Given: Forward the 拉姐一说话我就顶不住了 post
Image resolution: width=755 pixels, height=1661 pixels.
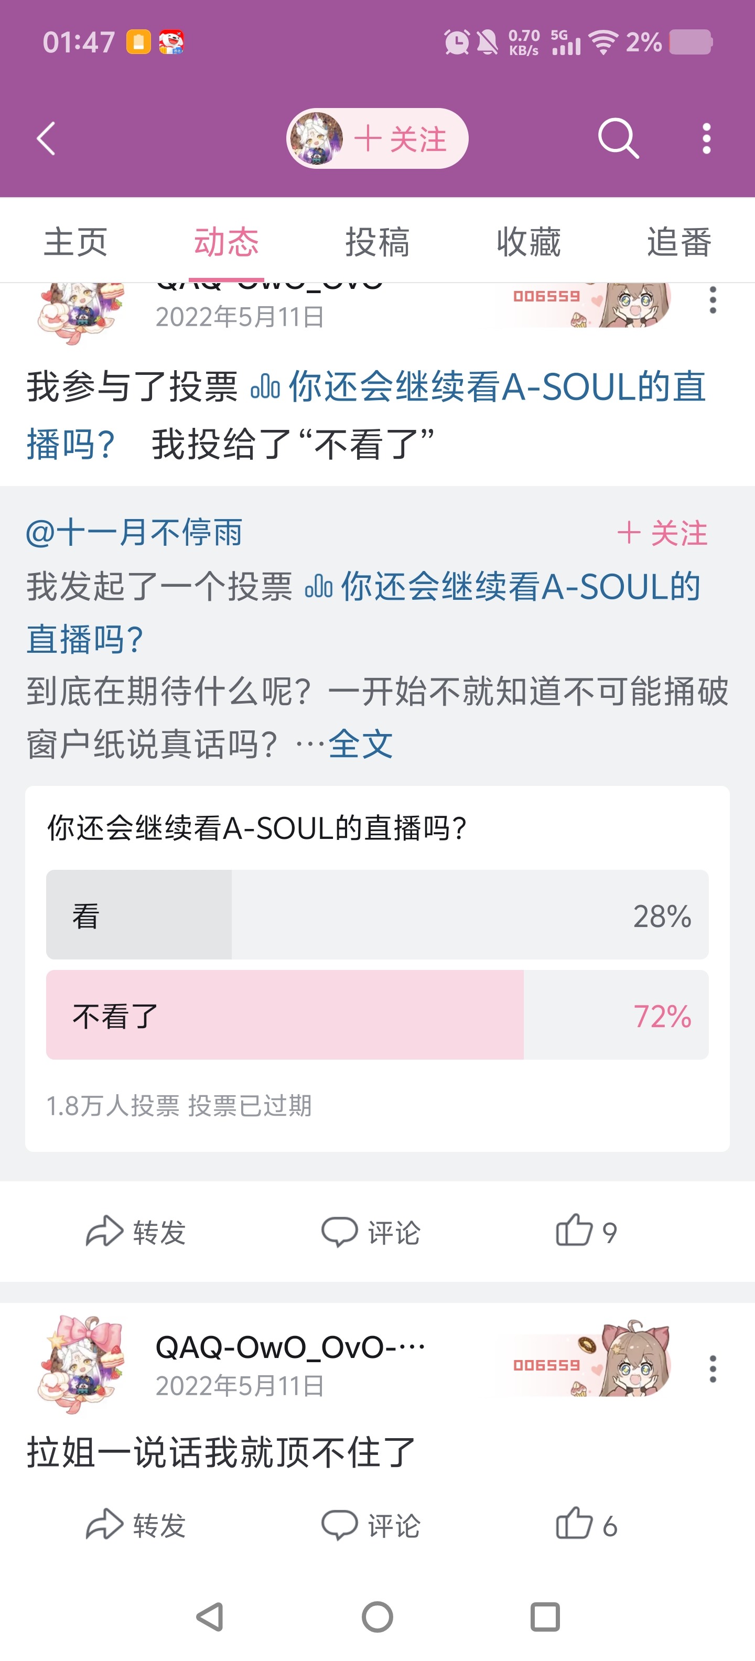Looking at the screenshot, I should [136, 1525].
